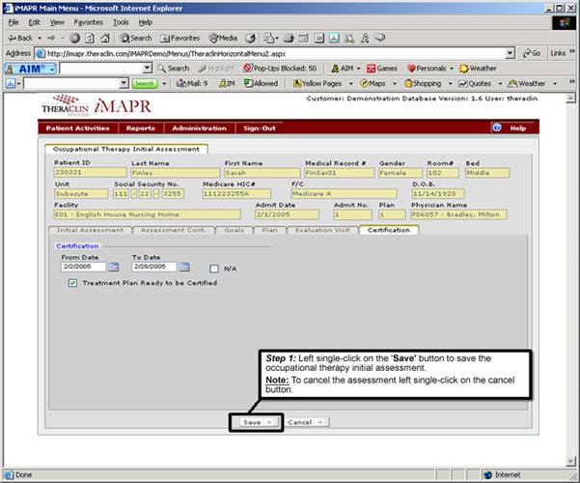Viewport: 580px width, 483px height.
Task: Click the From Date input field
Action: pyautogui.click(x=83, y=267)
